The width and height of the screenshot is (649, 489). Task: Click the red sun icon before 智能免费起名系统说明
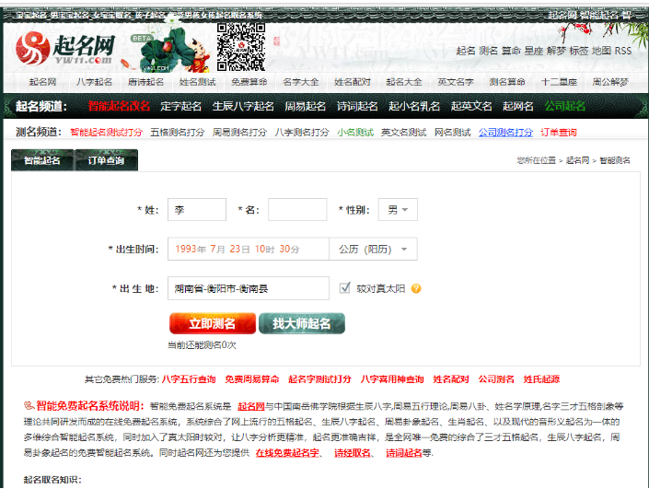pyautogui.click(x=29, y=405)
